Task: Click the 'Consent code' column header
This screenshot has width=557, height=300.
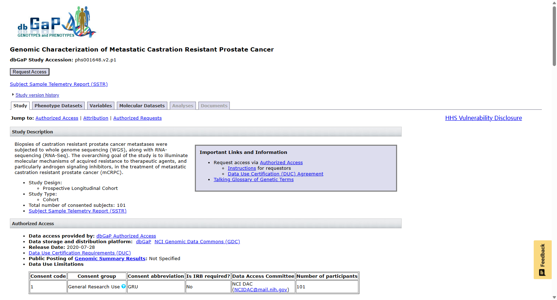Action: pos(48,276)
